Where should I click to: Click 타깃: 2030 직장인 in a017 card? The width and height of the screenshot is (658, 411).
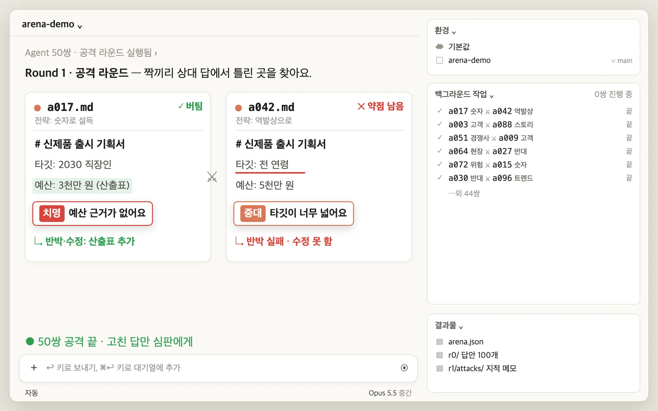(x=73, y=165)
